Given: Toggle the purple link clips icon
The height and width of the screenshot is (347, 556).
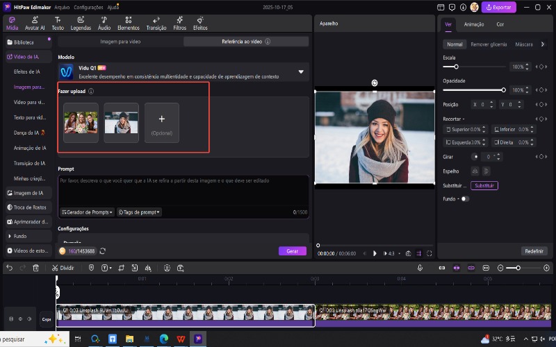Looking at the screenshot, I should tap(471, 268).
